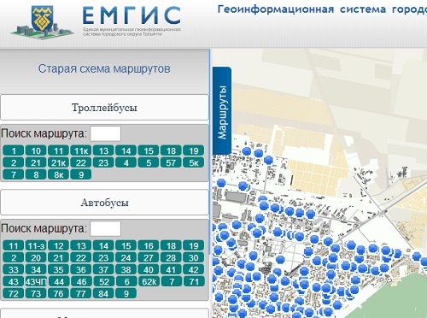
Task: Select bus route 20
Action: click(36, 257)
